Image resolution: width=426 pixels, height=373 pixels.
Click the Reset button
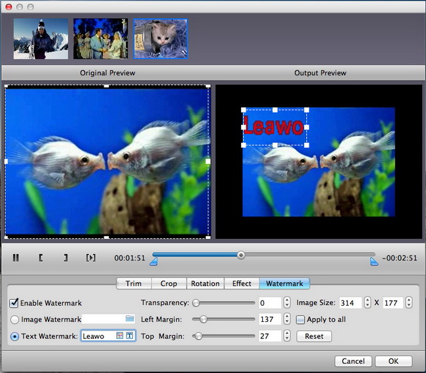[x=314, y=336]
